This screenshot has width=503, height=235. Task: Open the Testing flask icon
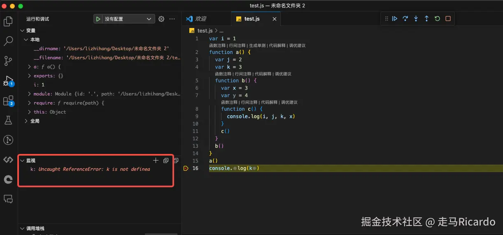pos(8,120)
